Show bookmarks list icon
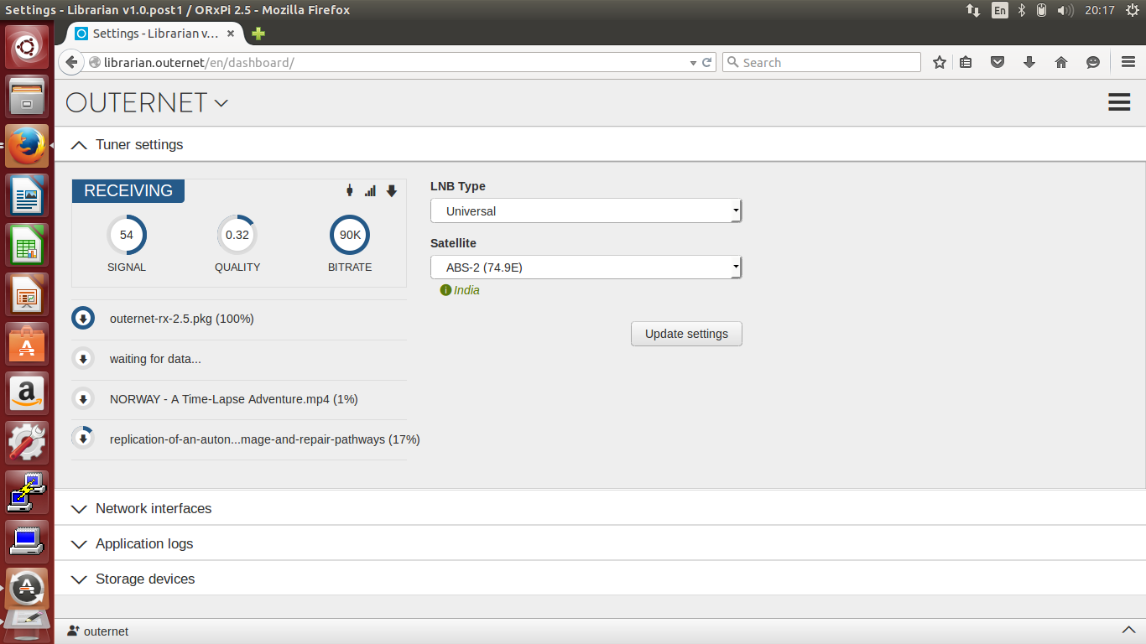 coord(966,63)
